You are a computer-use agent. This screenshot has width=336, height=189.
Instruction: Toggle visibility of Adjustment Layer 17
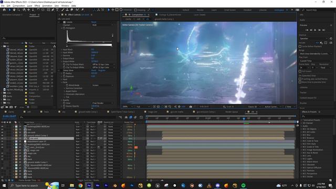pos(2,141)
